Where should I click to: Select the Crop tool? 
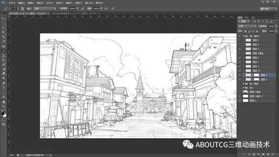pyautogui.click(x=3, y=37)
